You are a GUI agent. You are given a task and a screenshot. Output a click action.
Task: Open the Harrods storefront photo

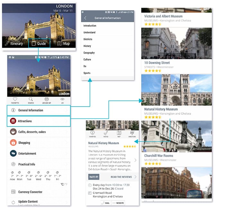[x=176, y=183]
